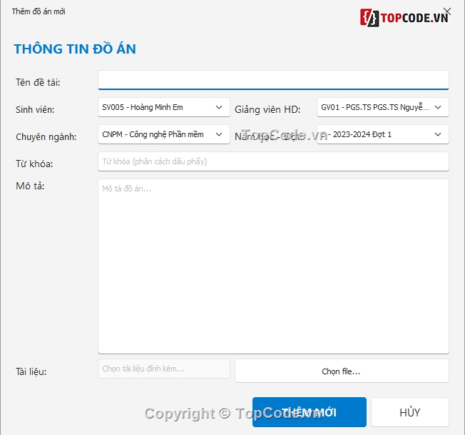Click the Mô tả label

[30, 186]
